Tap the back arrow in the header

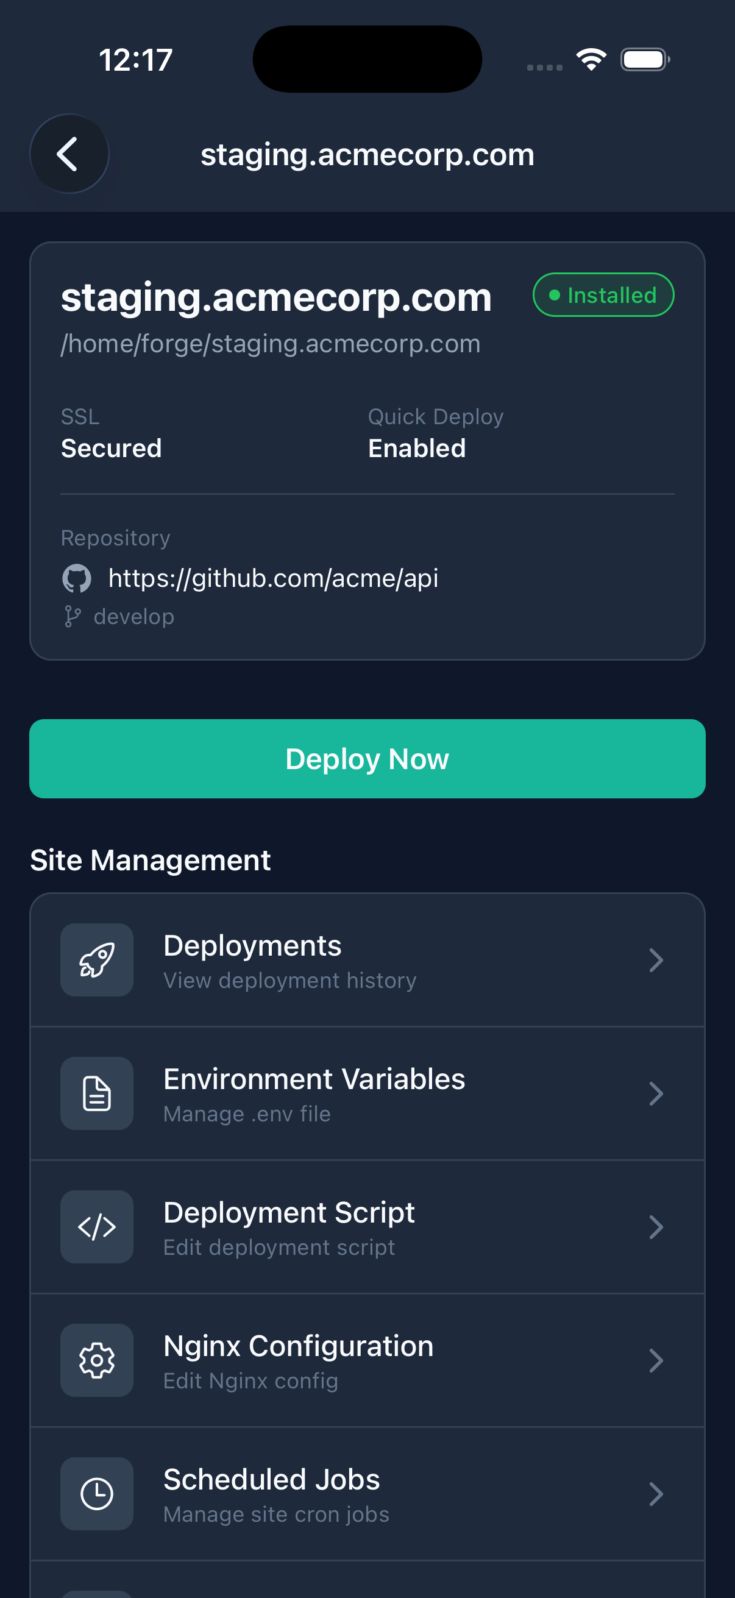(69, 154)
